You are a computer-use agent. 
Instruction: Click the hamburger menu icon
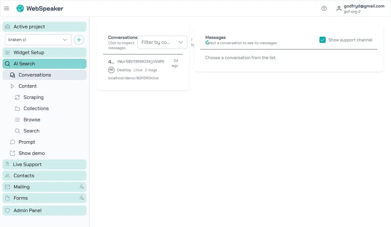[x=7, y=8]
